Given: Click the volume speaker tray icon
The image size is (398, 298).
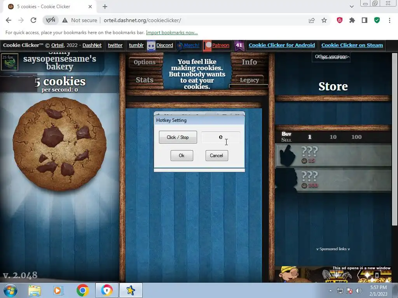Looking at the screenshot, I should coord(359,291).
